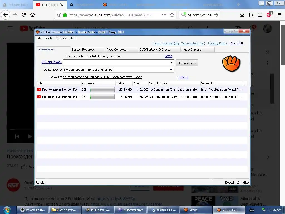Screen dimensions: 285x214
Task: Open the Diego Uscanga atube.me link
Action: pos(179,43)
